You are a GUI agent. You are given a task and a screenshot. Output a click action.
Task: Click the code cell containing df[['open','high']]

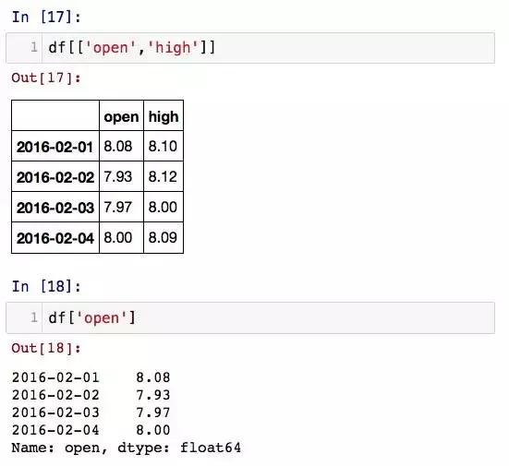[250, 48]
